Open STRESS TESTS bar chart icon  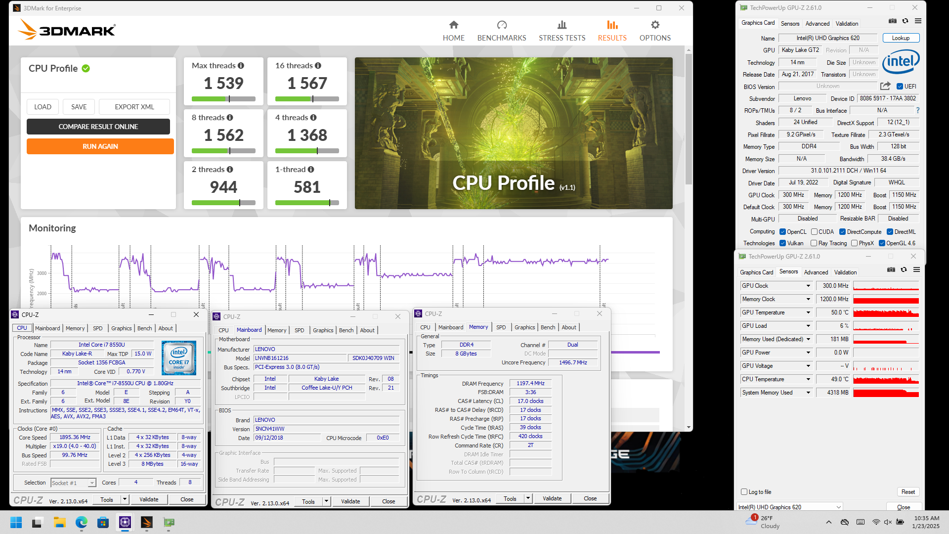(562, 25)
